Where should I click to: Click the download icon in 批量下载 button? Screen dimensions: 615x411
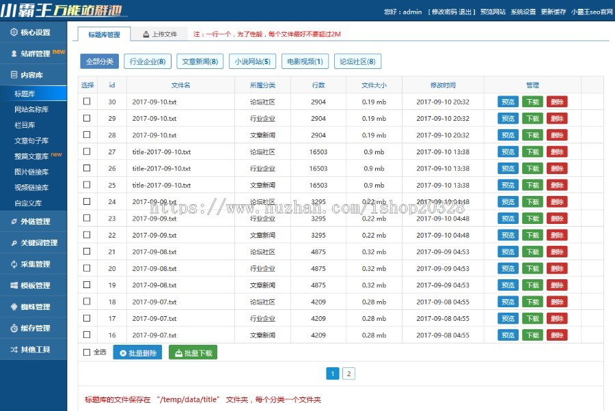(178, 353)
